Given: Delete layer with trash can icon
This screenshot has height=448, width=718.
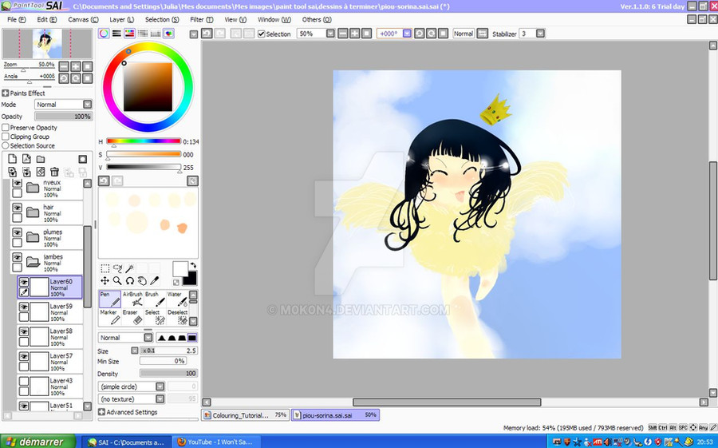Looking at the screenshot, I should click(54, 172).
